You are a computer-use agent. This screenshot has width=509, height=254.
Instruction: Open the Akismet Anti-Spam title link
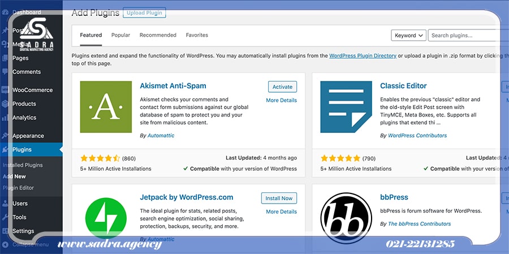pyautogui.click(x=173, y=86)
